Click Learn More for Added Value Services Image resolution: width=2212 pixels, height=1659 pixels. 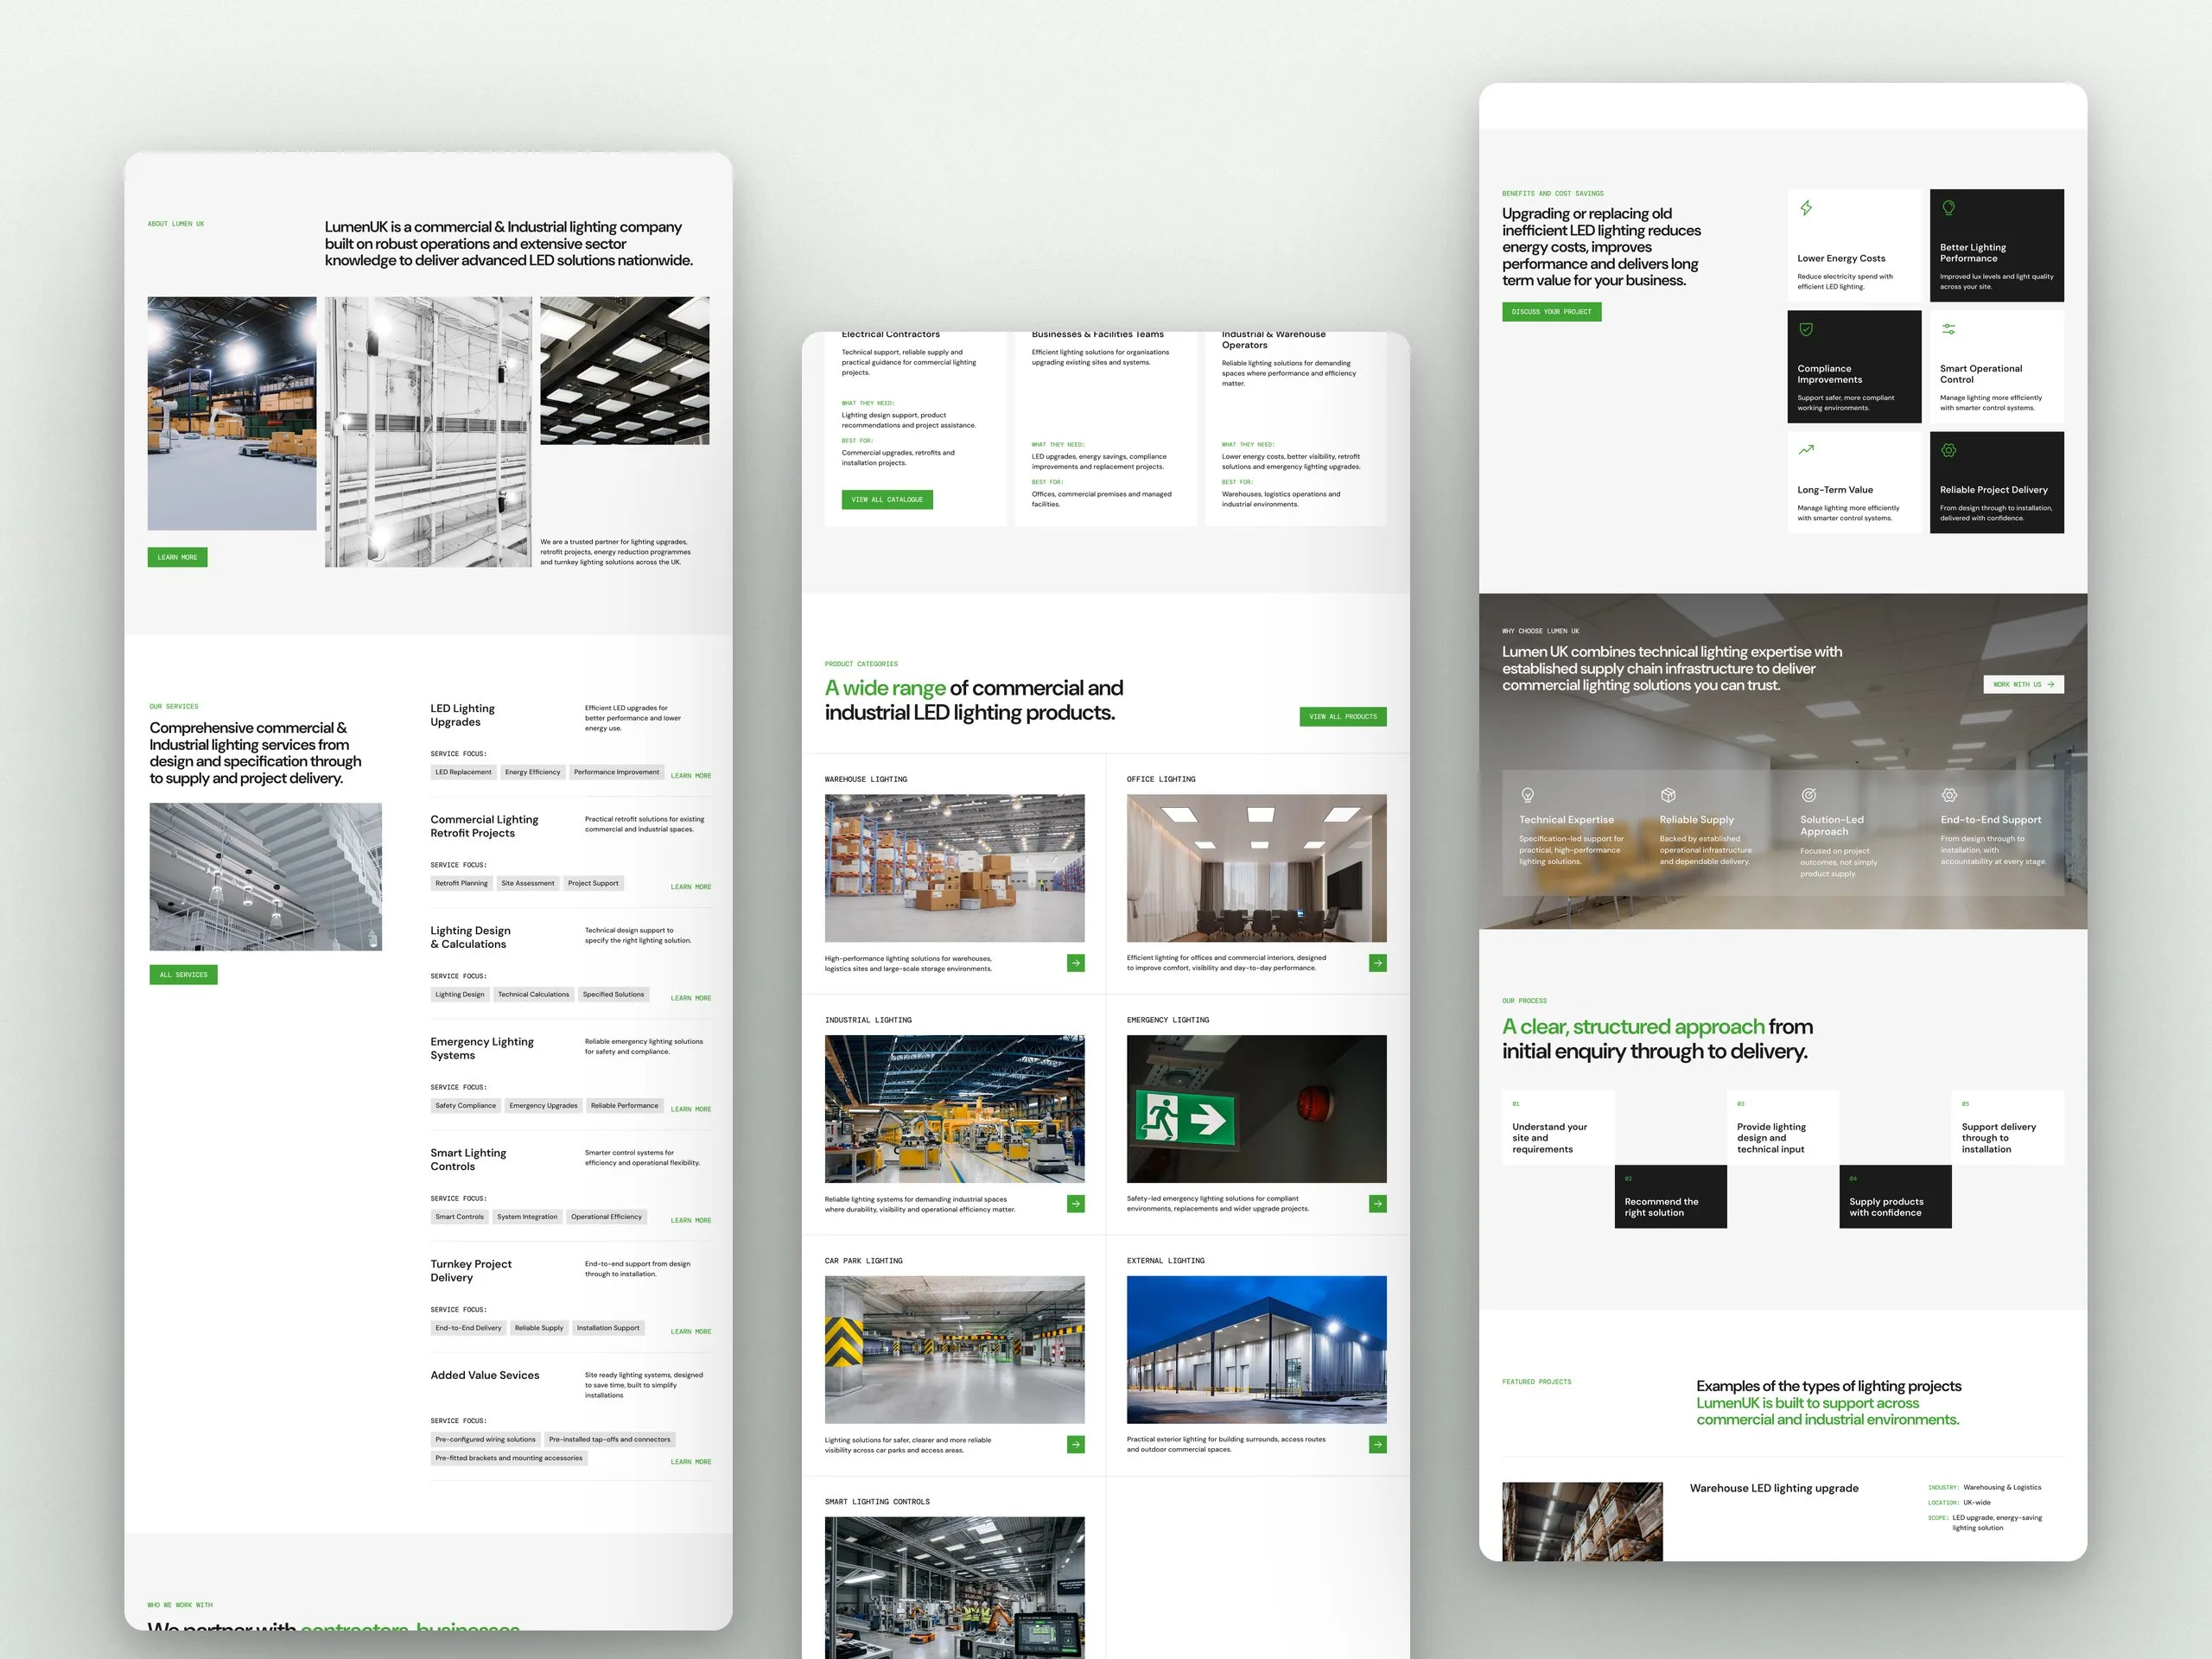(691, 1462)
